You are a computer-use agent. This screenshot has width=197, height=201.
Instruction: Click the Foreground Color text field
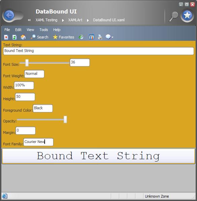click(x=43, y=108)
